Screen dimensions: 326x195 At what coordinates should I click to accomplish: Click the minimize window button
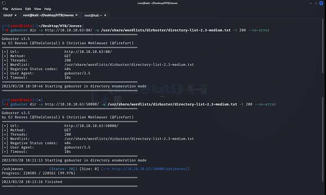click(311, 3)
